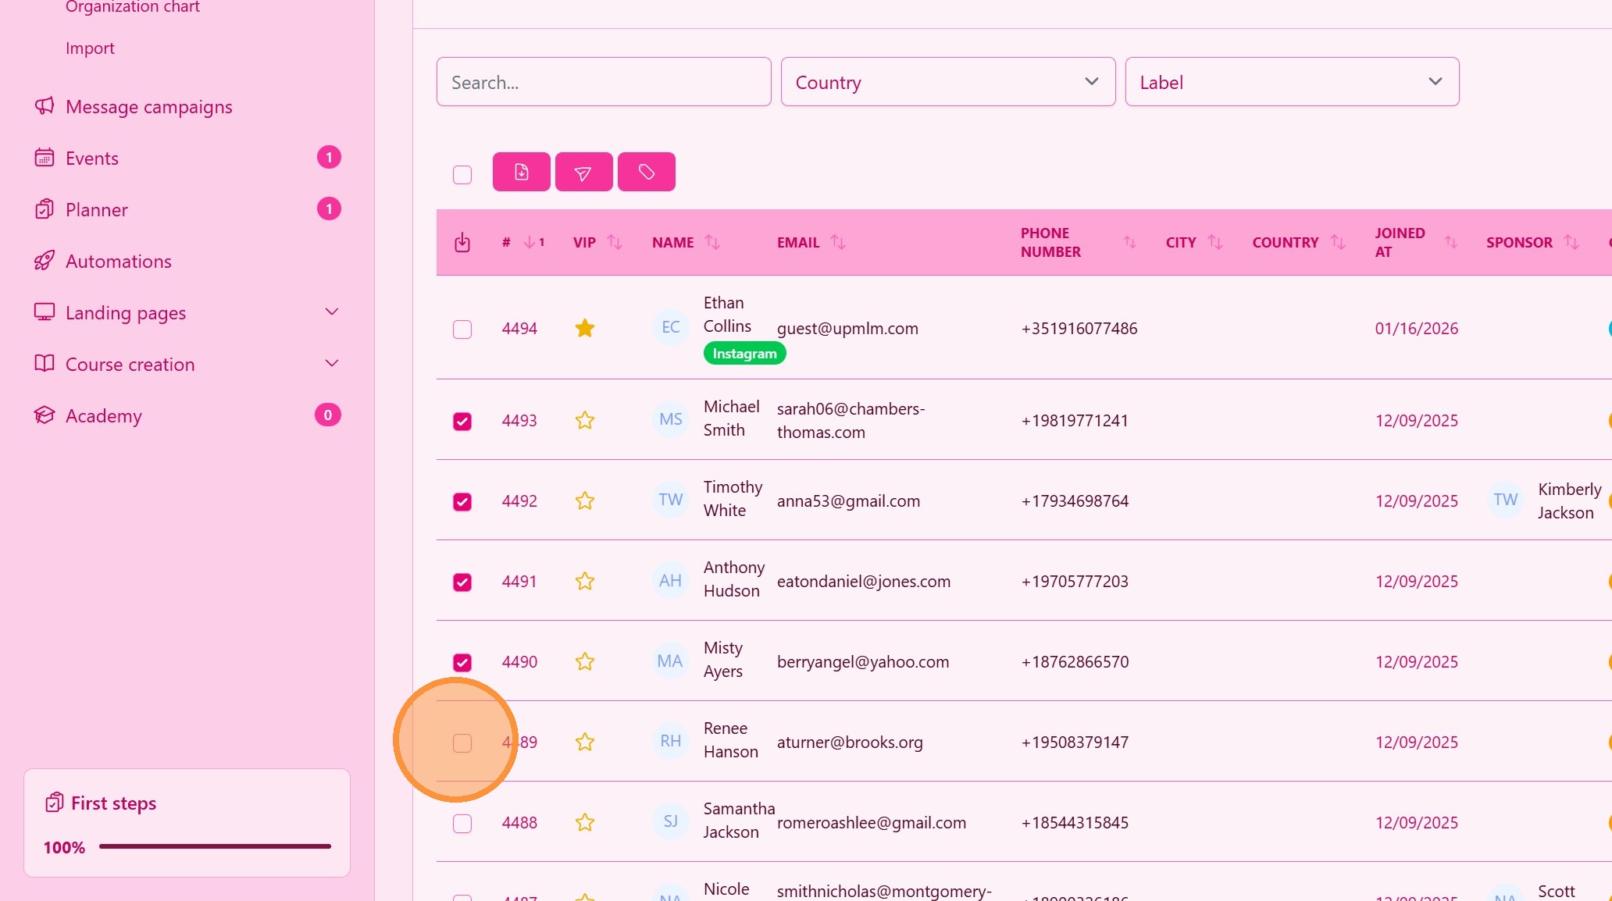Image resolution: width=1612 pixels, height=901 pixels.
Task: Click the download icon in table header
Action: click(x=462, y=243)
